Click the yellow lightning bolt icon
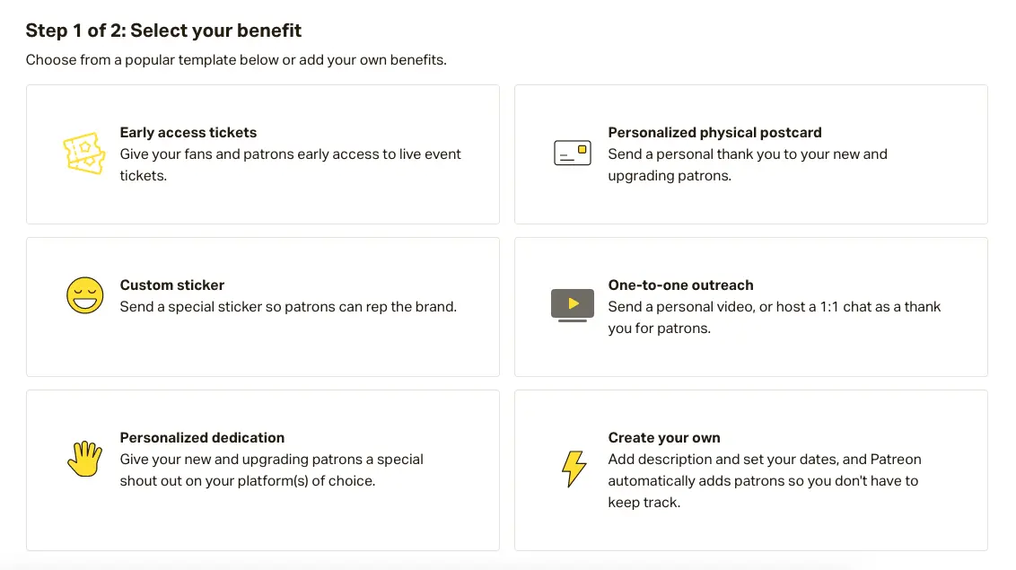Image resolution: width=1016 pixels, height=570 pixels. [x=573, y=469]
